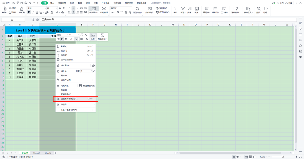Click the Format Painter (格式刷) ribbon icon
The height and width of the screenshot is (159, 304).
click(22, 8)
